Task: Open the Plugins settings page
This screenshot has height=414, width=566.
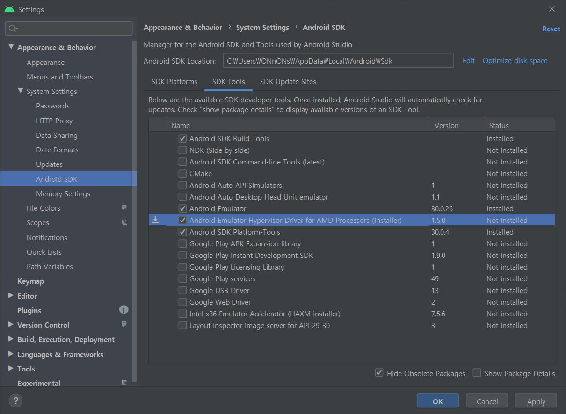Action: 29,310
